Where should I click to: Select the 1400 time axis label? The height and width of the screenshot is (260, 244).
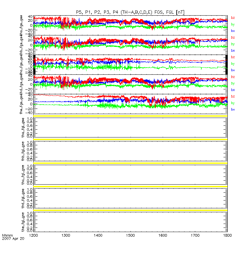point(98,235)
